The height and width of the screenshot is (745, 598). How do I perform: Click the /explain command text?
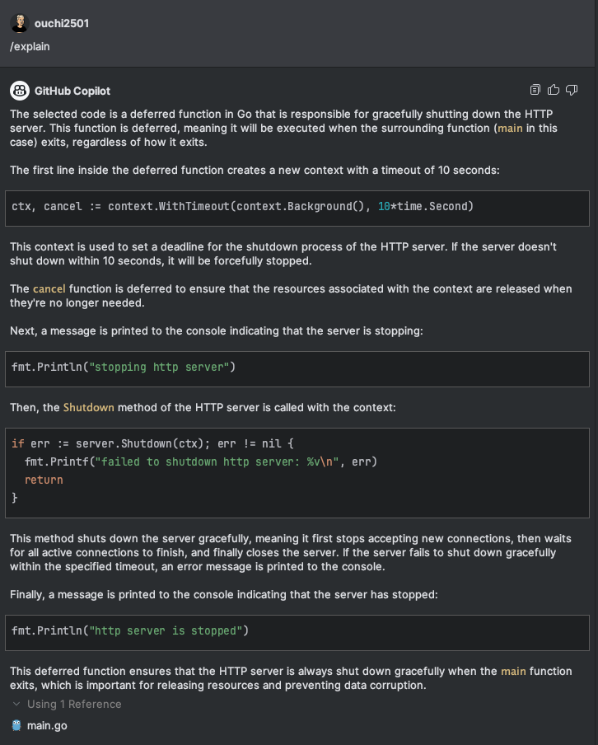30,47
